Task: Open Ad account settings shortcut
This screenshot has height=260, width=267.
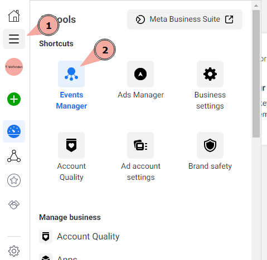Action: (x=140, y=156)
